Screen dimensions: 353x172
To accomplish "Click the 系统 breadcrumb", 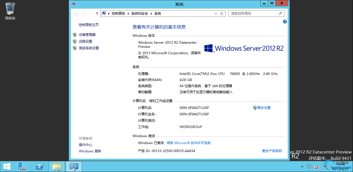I will point(158,14).
